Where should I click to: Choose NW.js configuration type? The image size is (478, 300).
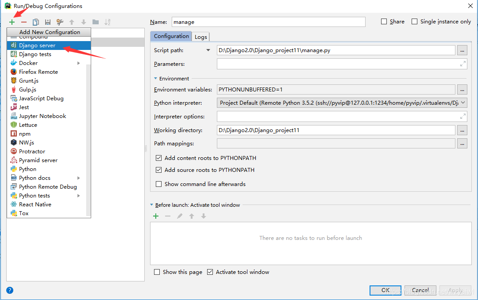[x=46, y=142]
